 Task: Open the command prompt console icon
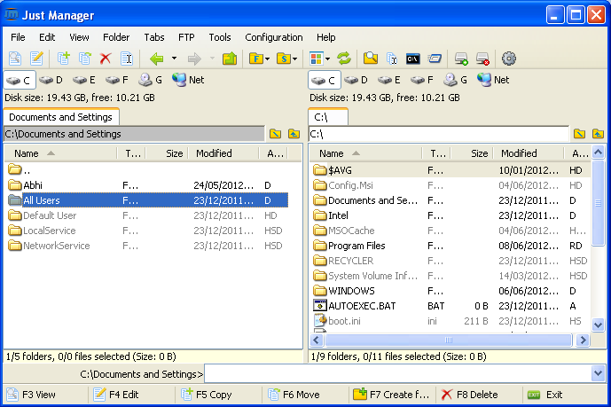tap(412, 59)
